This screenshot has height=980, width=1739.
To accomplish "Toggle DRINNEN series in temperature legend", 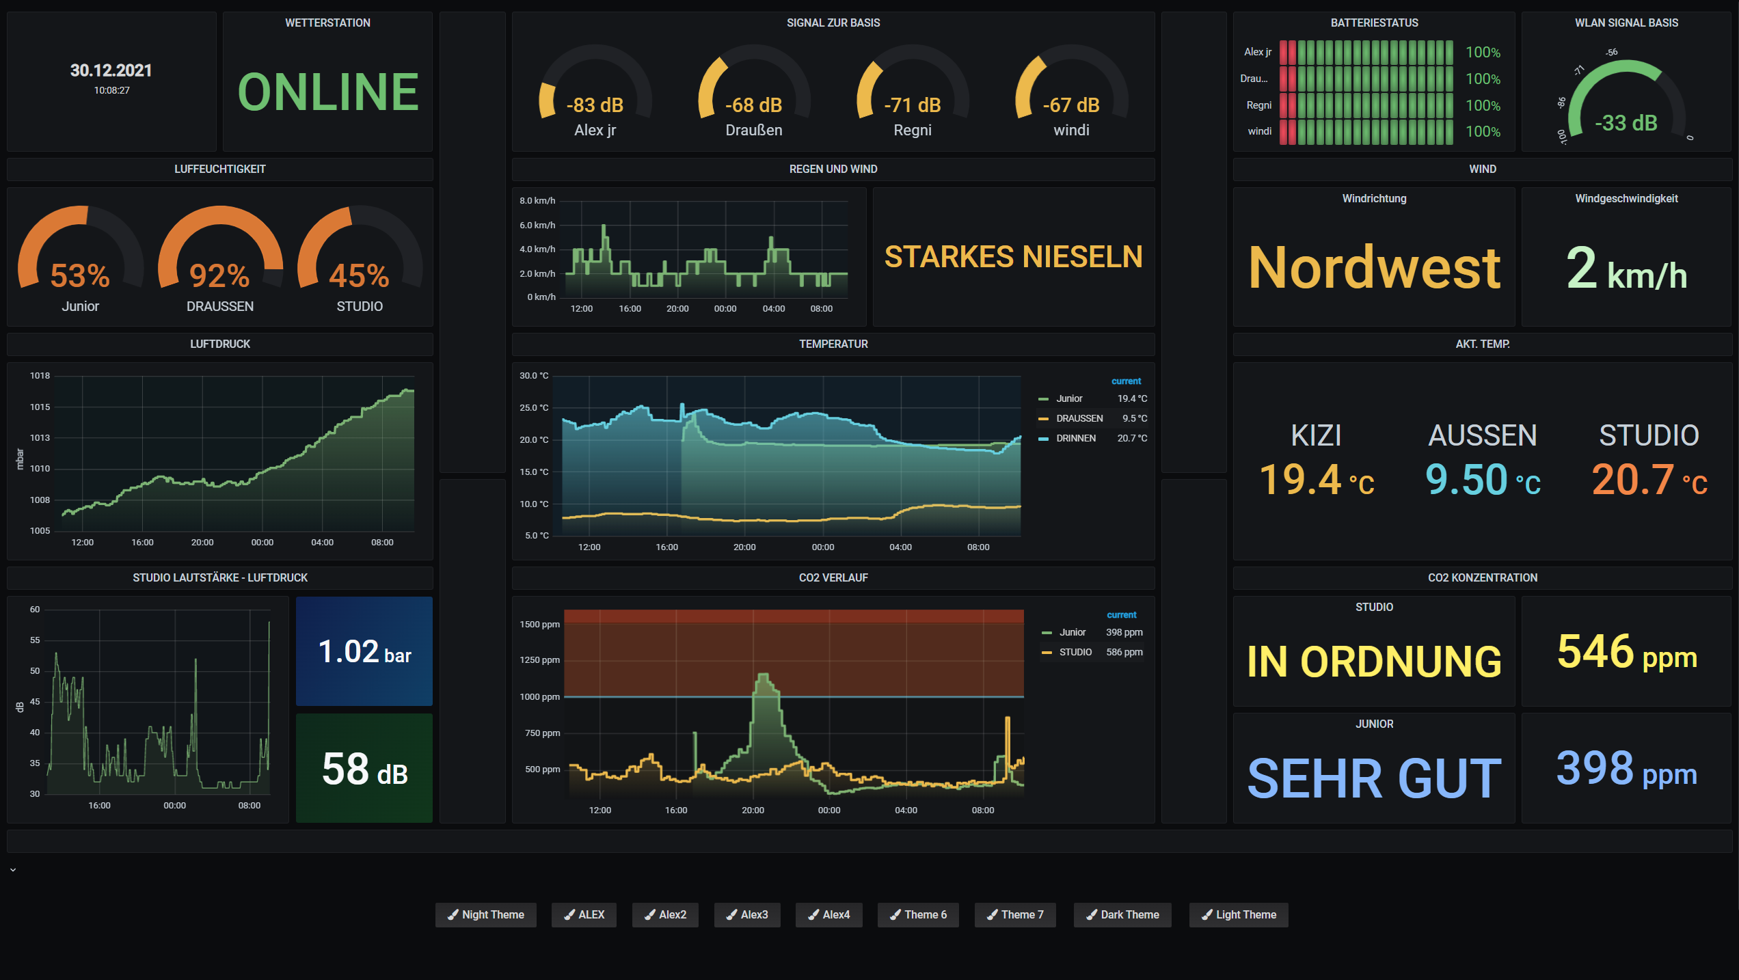I will (x=1075, y=438).
